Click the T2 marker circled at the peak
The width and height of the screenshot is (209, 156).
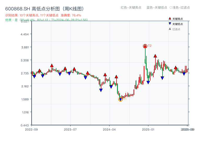click(145, 46)
